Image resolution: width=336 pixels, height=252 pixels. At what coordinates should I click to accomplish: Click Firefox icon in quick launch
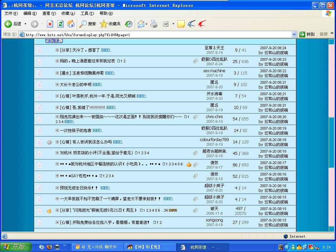tap(49, 247)
